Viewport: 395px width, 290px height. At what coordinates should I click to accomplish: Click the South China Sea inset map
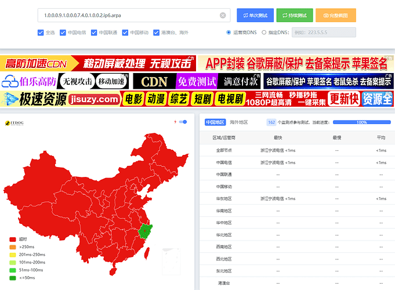tap(171, 262)
